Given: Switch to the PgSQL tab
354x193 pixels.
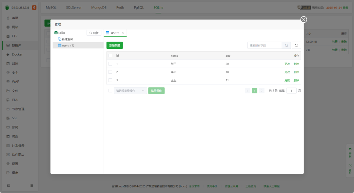Looking at the screenshot, I should (x=139, y=8).
